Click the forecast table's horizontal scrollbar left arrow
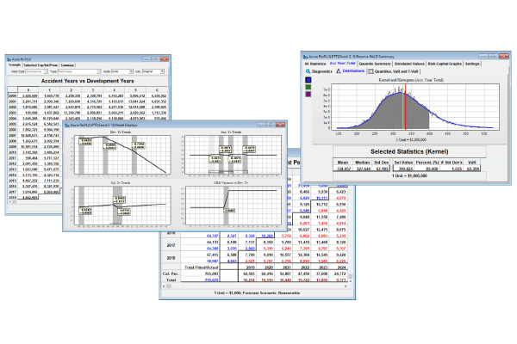The image size is (517, 344). pyautogui.click(x=164, y=286)
